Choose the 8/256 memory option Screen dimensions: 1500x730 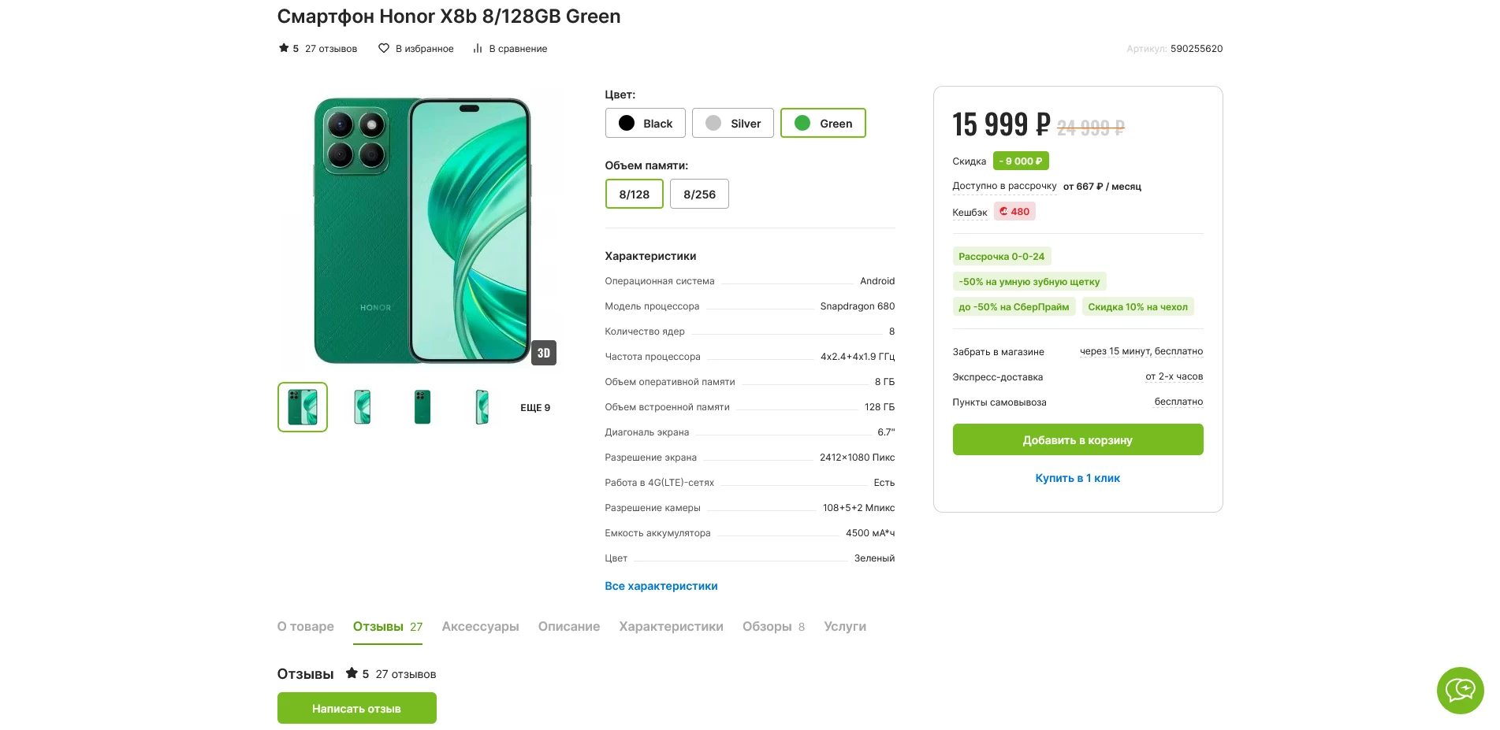(x=699, y=195)
